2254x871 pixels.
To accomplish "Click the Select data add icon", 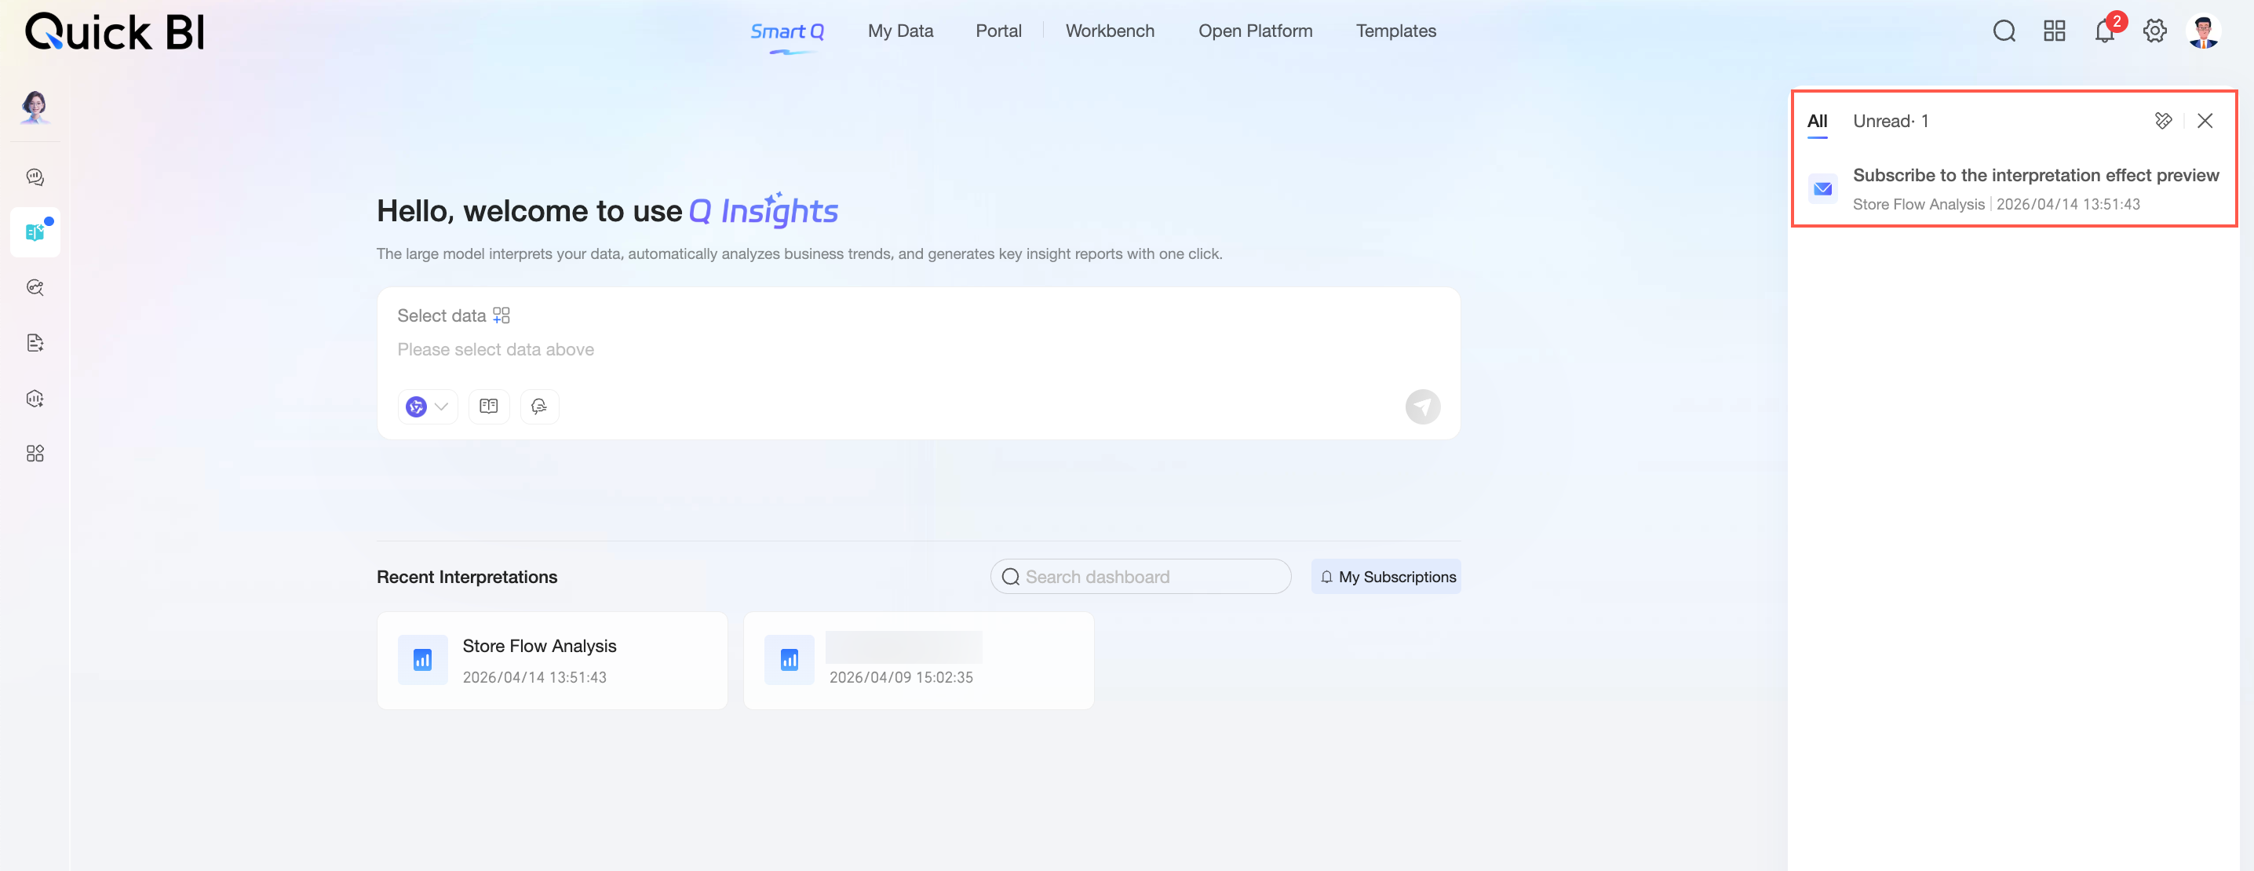I will pyautogui.click(x=501, y=315).
